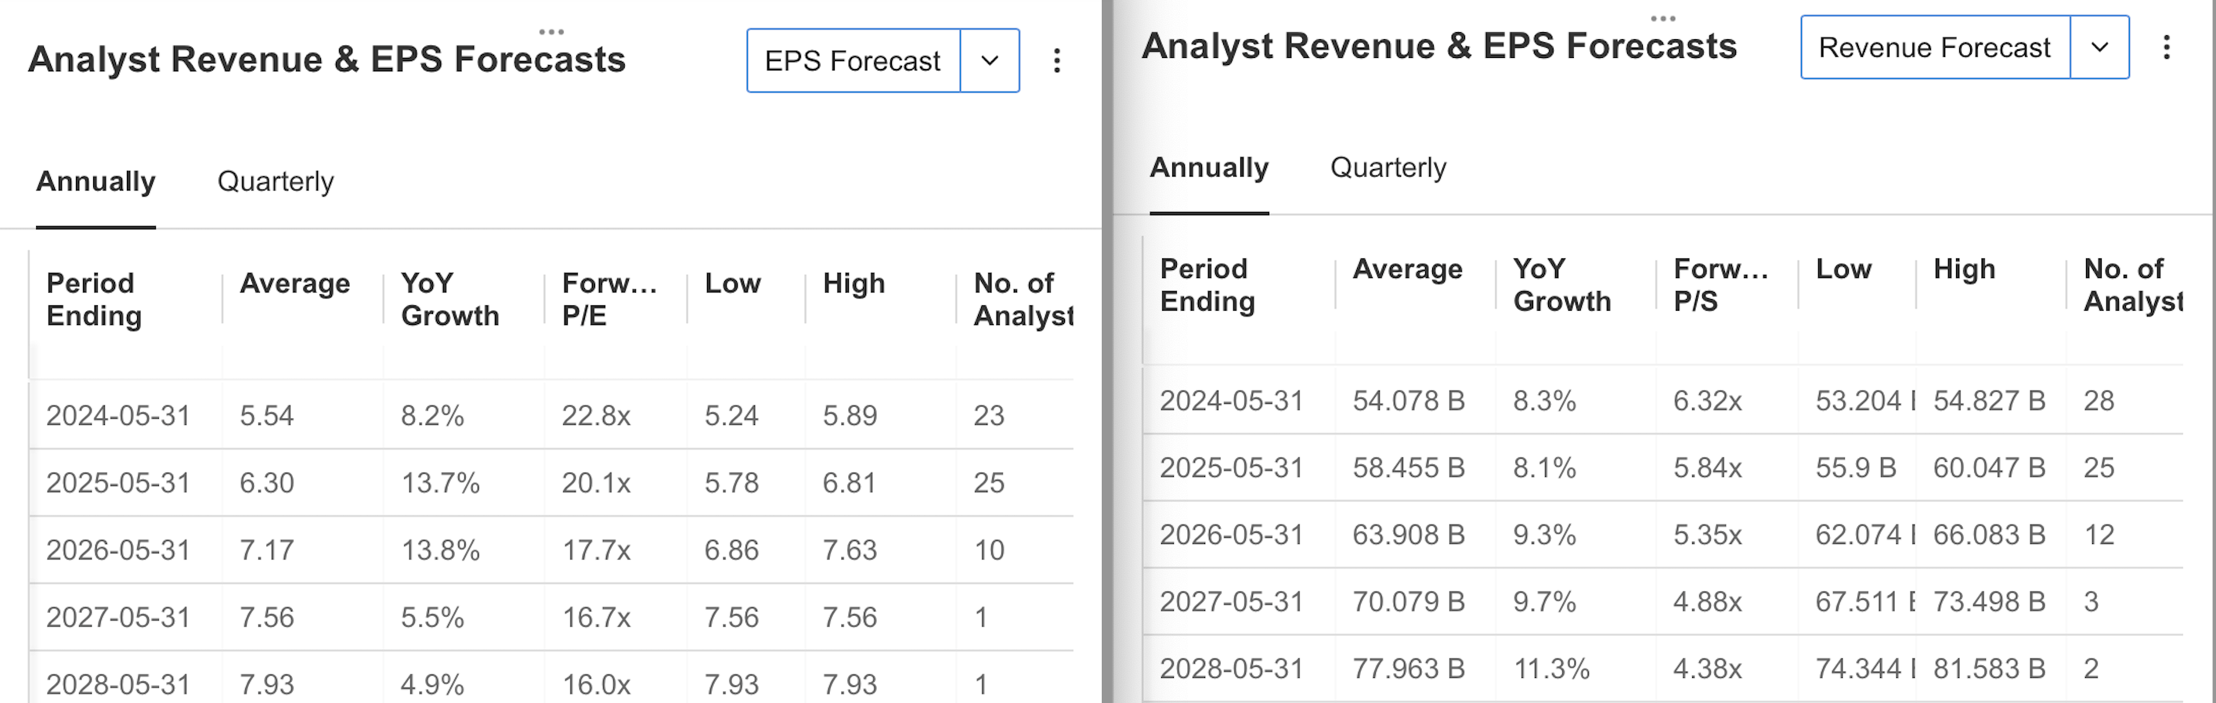Click drag handle dots above Revenue panel title

pyautogui.click(x=1663, y=18)
